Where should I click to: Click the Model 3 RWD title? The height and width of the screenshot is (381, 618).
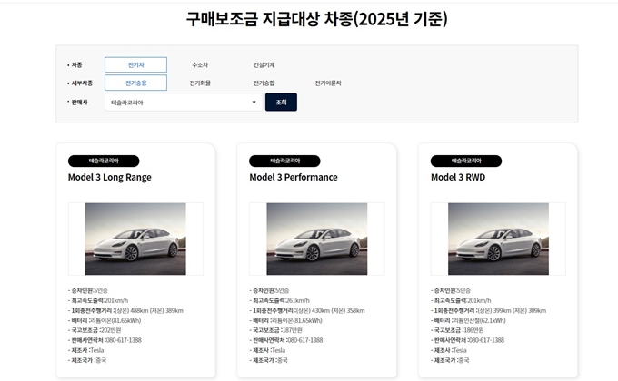click(458, 178)
